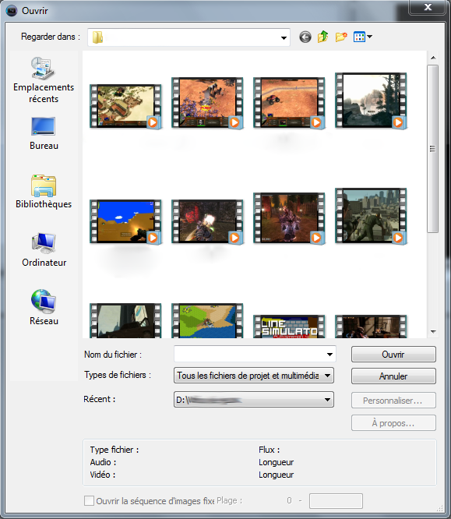Create a new folder
The height and width of the screenshot is (519, 451).
[341, 37]
